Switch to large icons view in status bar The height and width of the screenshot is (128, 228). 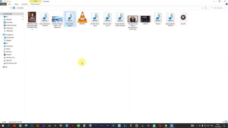pyautogui.click(x=226, y=122)
